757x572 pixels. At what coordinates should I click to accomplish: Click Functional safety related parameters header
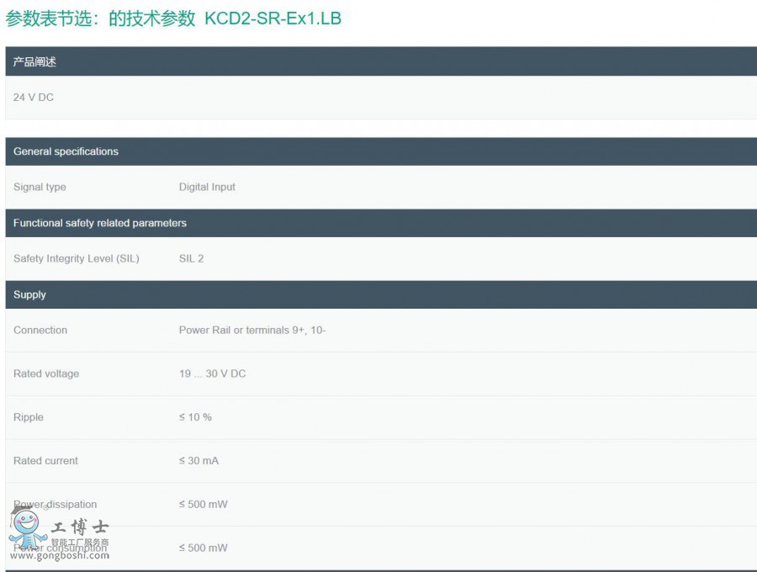point(381,223)
